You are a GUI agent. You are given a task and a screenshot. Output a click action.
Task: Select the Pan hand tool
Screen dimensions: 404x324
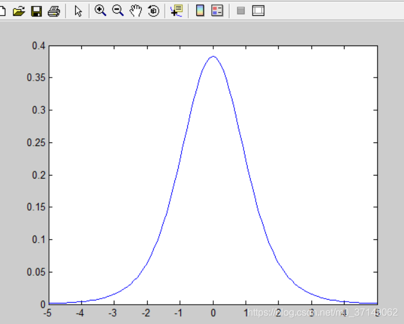136,11
